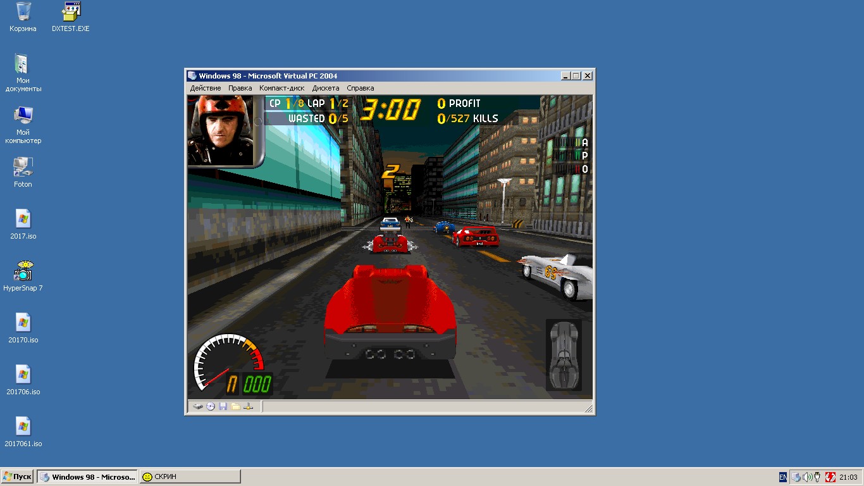The width and height of the screenshot is (864, 486).
Task: Minimize the Virtual PC window
Action: (565, 75)
